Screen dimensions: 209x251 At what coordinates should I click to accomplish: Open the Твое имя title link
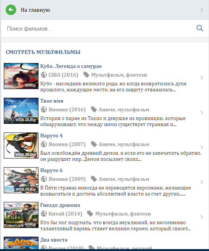52,101
